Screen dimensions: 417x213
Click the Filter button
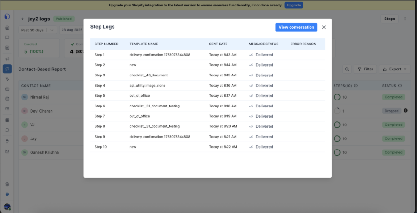click(365, 69)
